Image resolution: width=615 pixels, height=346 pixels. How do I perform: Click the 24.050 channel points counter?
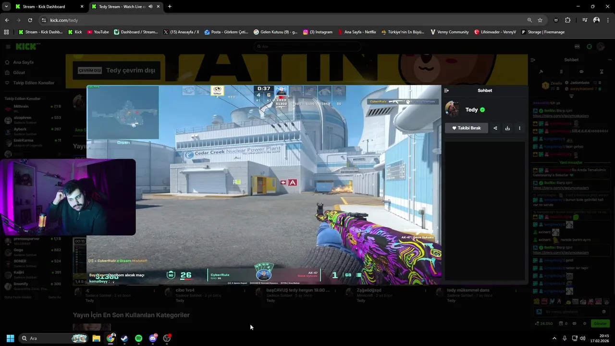point(543,323)
